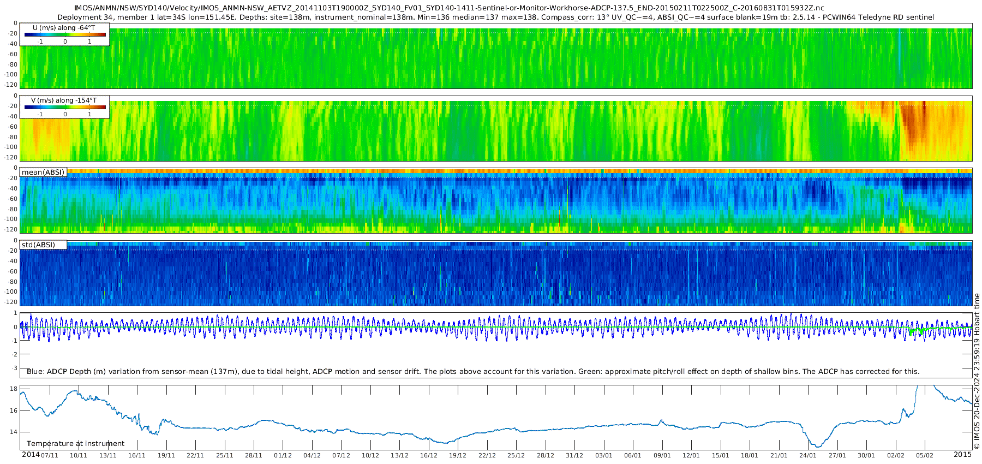Screen dimensions: 982x464
Task: Click the 16/12 date tick label
Action: 429,455
